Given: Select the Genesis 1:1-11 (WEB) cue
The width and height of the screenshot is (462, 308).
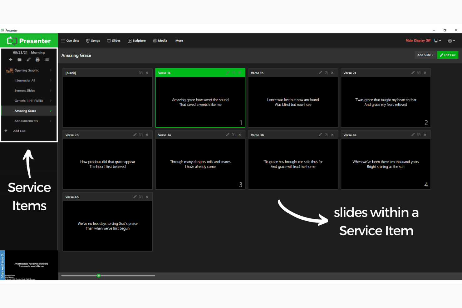Looking at the screenshot, I should (x=29, y=101).
